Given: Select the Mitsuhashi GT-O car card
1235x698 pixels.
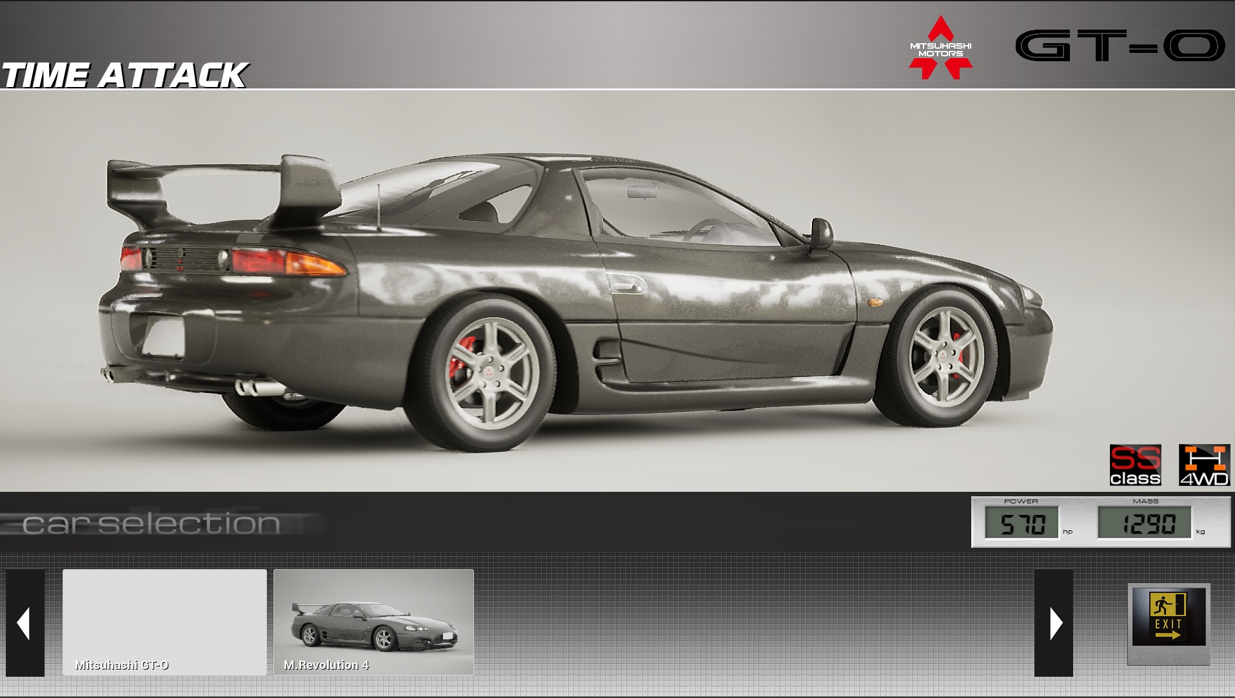Looking at the screenshot, I should [x=164, y=622].
